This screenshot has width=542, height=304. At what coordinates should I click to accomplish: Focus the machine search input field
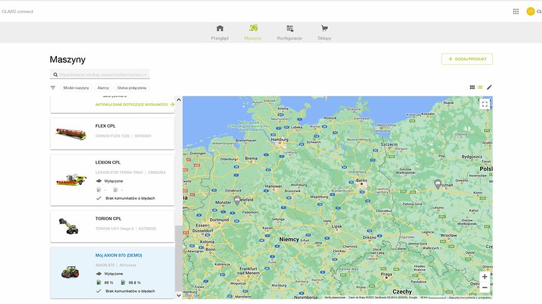point(100,74)
